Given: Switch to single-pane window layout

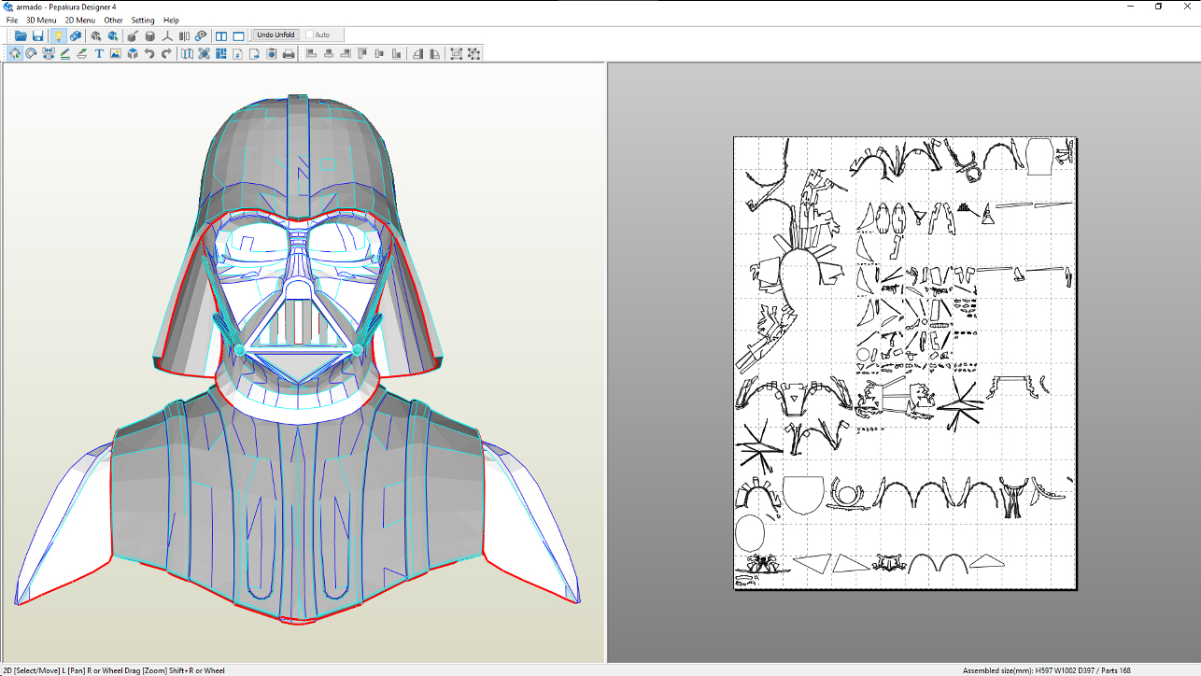Looking at the screenshot, I should 238,35.
